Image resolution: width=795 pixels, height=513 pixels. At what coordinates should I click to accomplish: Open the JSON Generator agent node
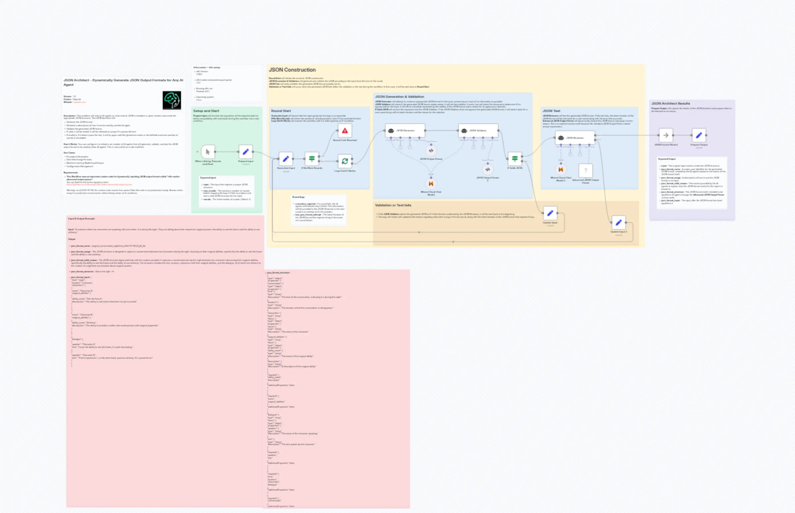coord(405,130)
